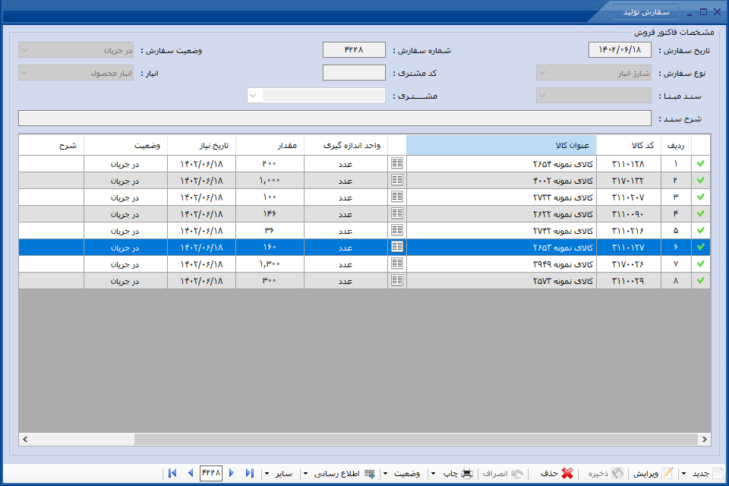Viewport: 729px width, 486px height.
Task: Click the ذخیره (save) button
Action: pyautogui.click(x=605, y=473)
